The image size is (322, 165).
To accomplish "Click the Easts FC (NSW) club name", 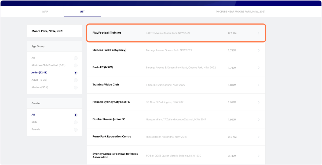I will point(103,67).
